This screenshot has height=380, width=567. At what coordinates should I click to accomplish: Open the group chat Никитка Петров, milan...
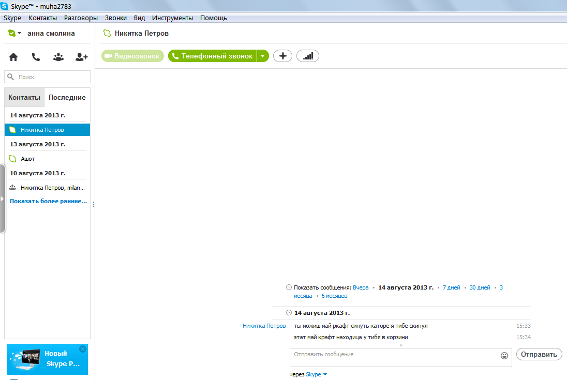coord(48,188)
